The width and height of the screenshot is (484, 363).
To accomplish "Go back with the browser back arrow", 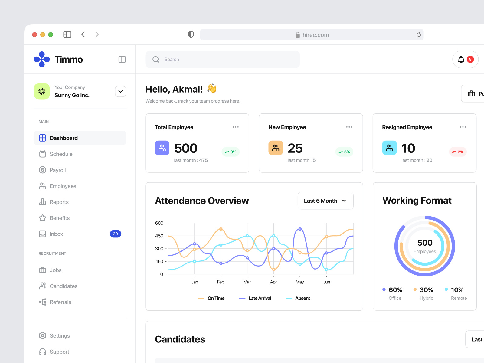I will click(83, 34).
